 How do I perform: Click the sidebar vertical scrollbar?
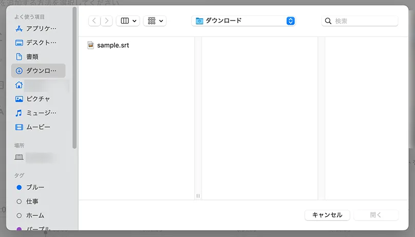click(74, 78)
